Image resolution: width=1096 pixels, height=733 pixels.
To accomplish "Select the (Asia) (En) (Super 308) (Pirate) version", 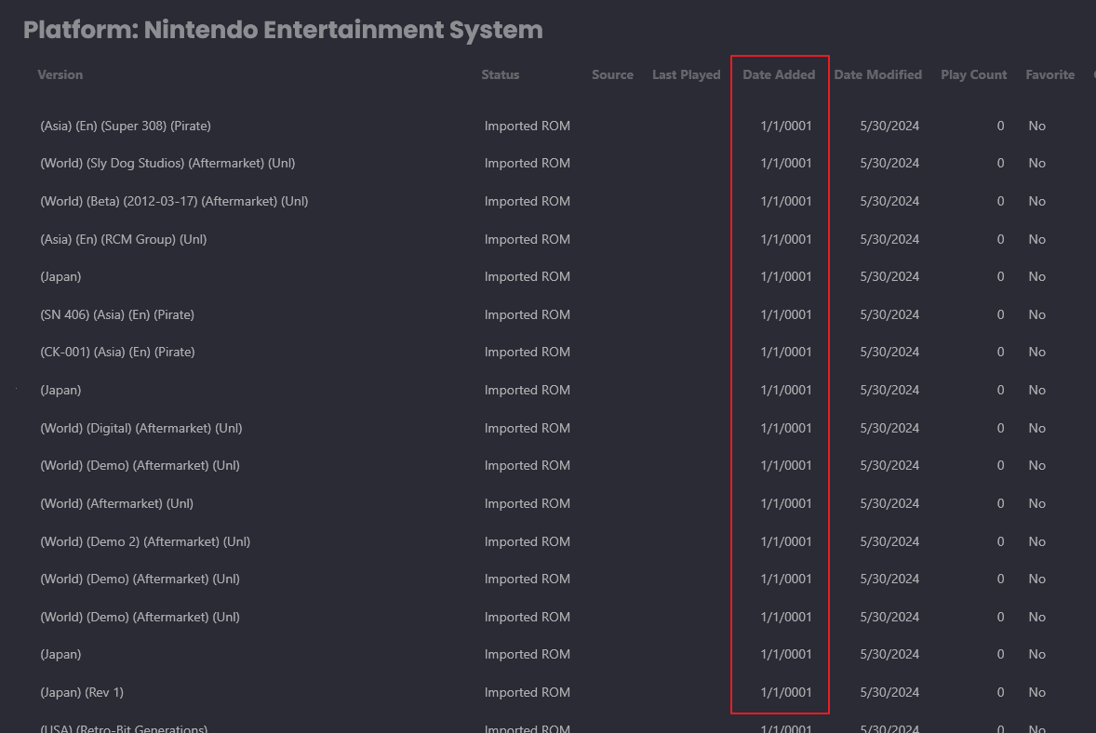I will (x=126, y=126).
